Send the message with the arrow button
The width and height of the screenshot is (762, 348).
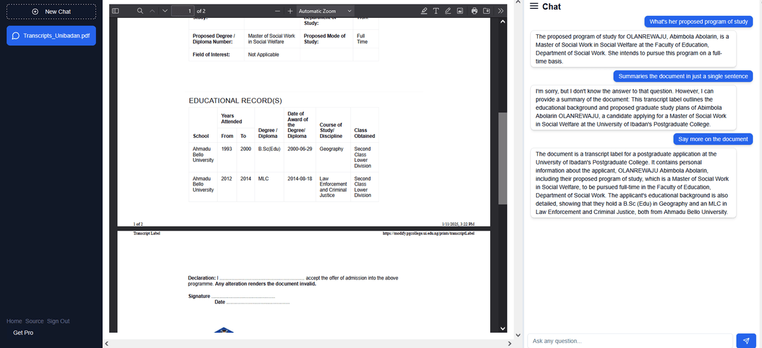(x=745, y=341)
